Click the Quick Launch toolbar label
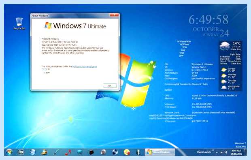 coord(204,152)
